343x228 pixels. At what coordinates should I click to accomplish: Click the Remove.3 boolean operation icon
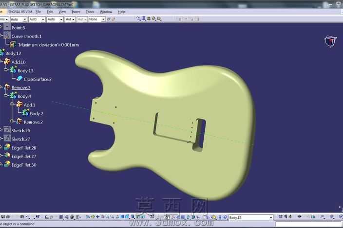(7, 87)
